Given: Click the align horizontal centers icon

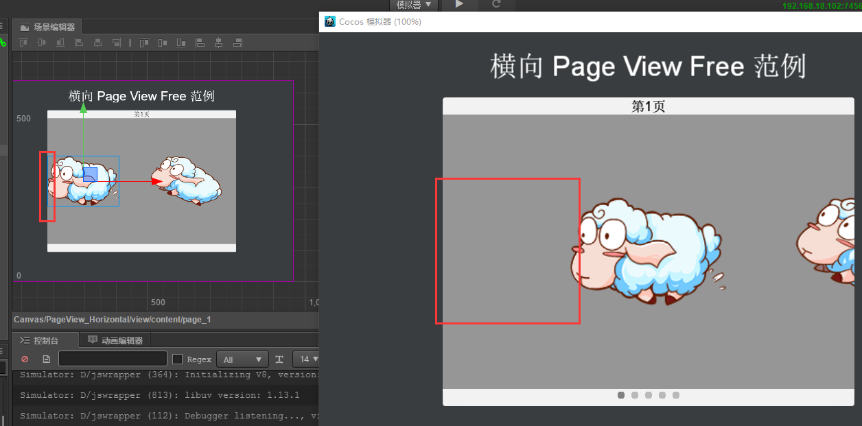Looking at the screenshot, I should pyautogui.click(x=97, y=43).
